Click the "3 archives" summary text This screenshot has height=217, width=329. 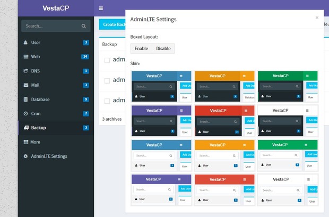click(x=112, y=119)
